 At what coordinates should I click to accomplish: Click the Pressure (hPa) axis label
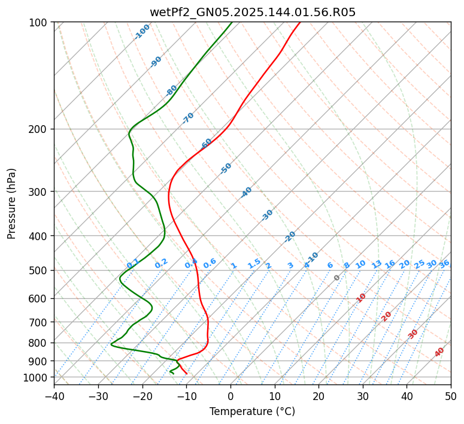pyautogui.click(x=11, y=204)
